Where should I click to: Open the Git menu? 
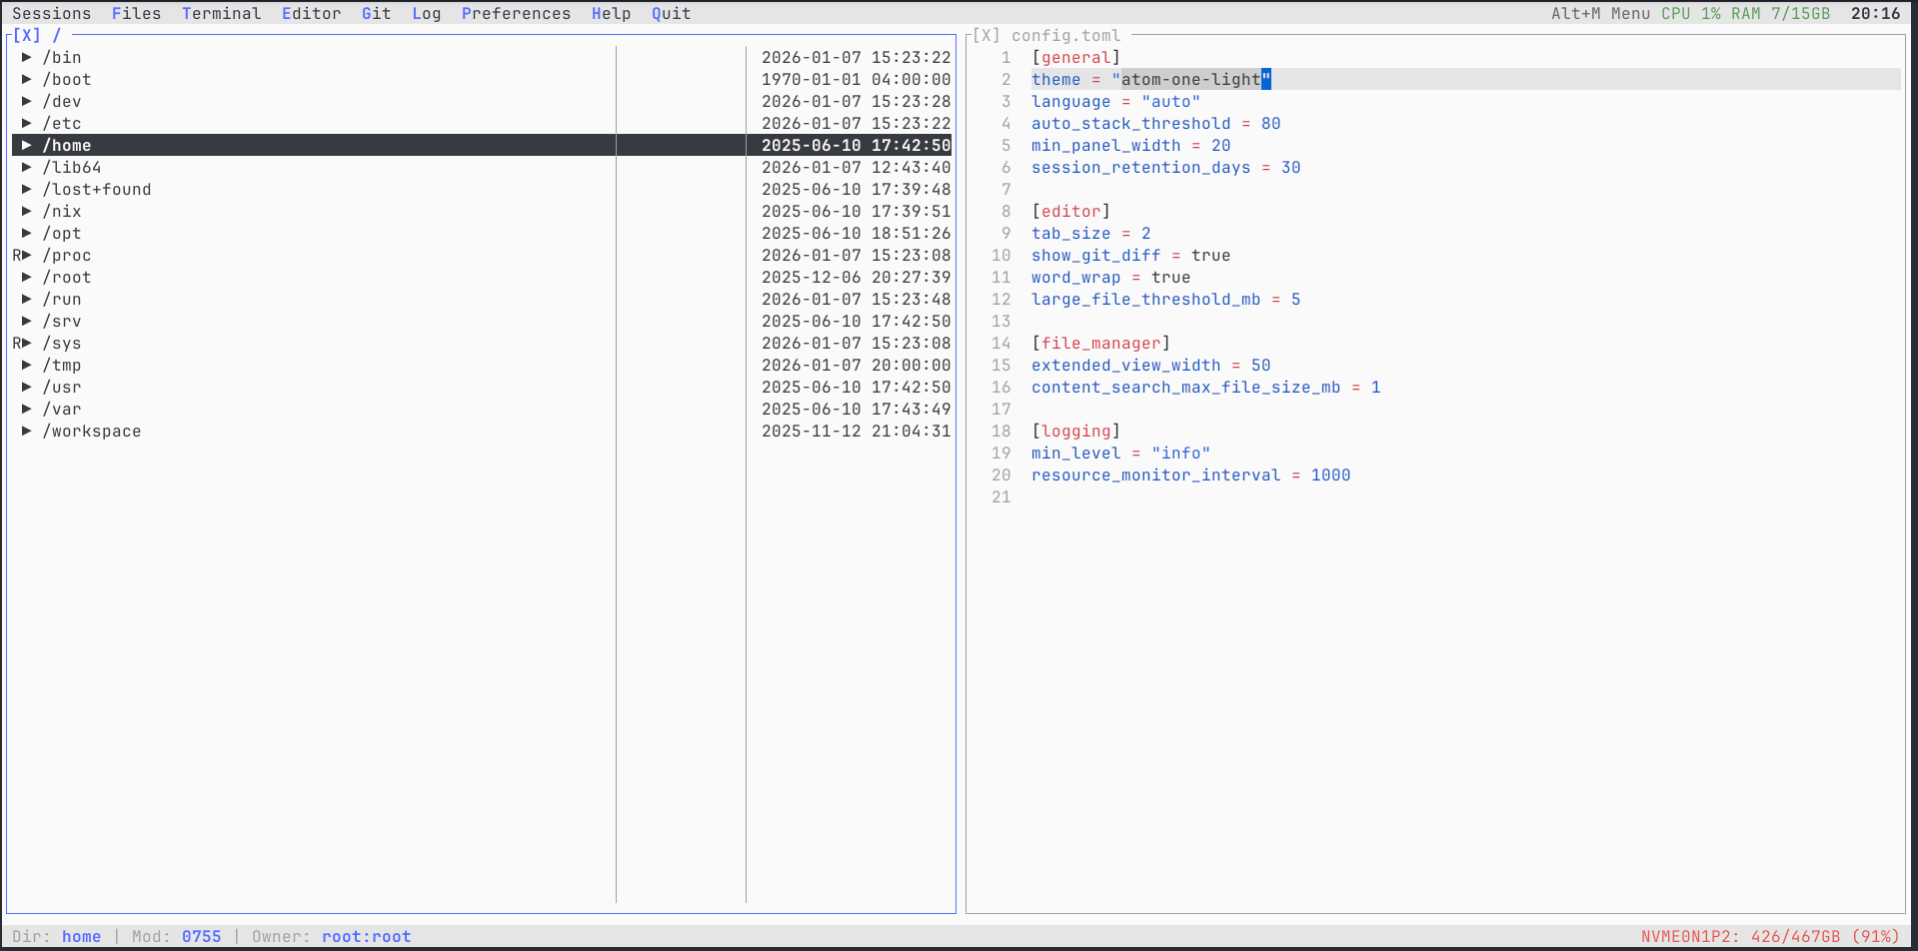376,13
